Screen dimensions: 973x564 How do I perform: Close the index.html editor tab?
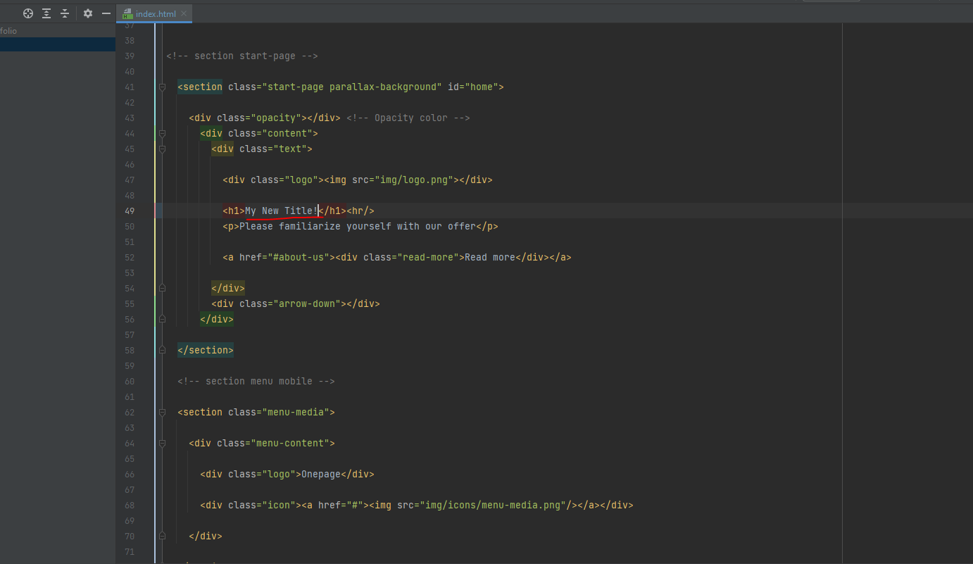point(184,13)
